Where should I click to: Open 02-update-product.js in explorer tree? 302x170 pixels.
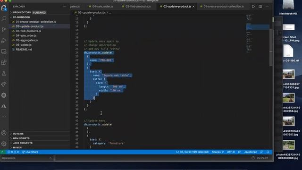[x=30, y=26]
